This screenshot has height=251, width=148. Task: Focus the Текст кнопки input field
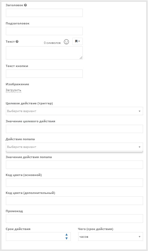click(44, 74)
